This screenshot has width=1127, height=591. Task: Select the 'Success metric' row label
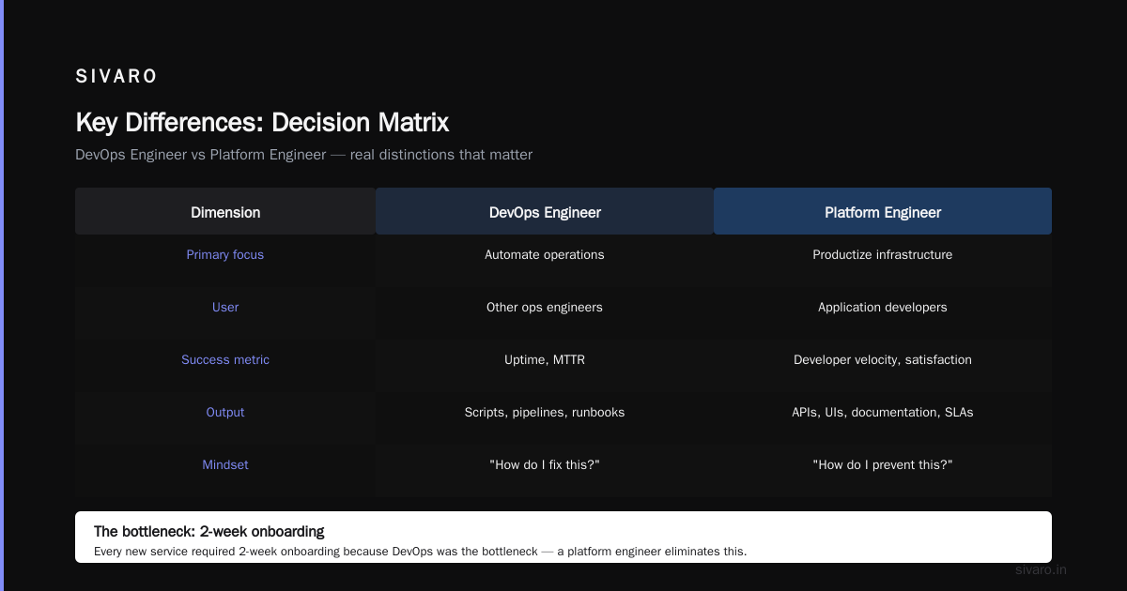click(225, 360)
